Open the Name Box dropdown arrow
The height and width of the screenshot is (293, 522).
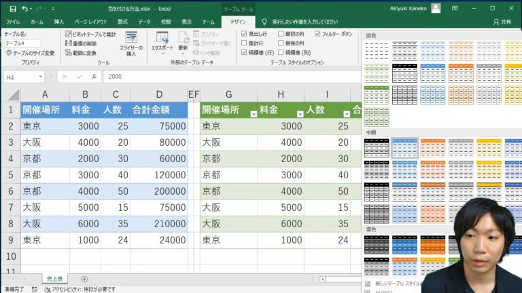point(40,77)
